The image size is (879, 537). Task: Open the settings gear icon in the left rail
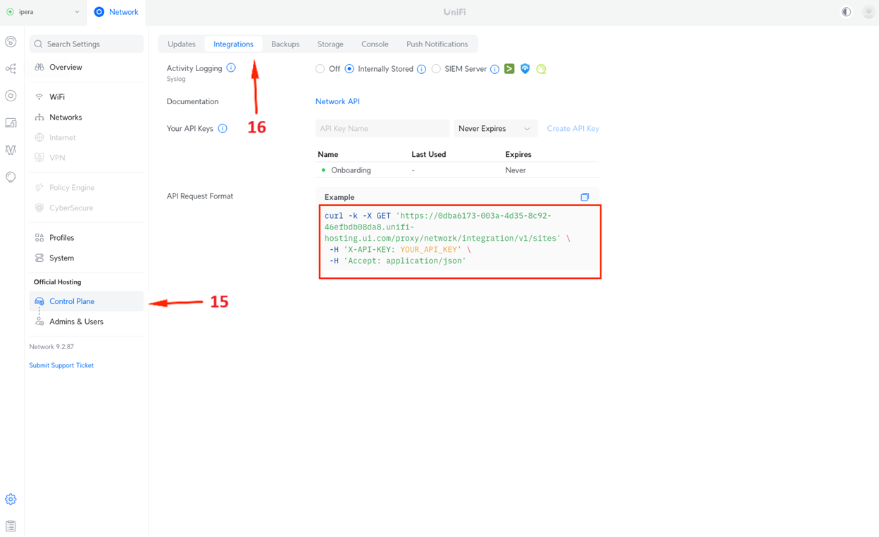(x=11, y=499)
